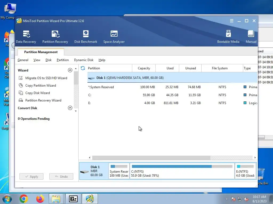Click the Recycle Bin desktop icon
This screenshot has width=273, height=204.
coord(262,176)
